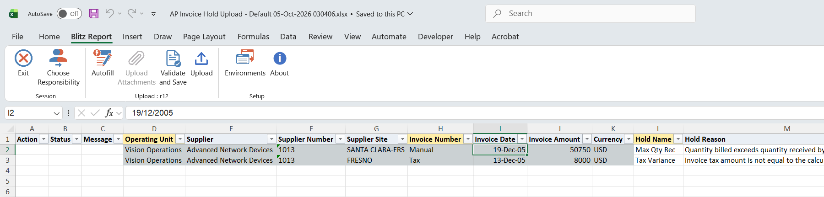Switch to the Insert tab

pos(132,37)
